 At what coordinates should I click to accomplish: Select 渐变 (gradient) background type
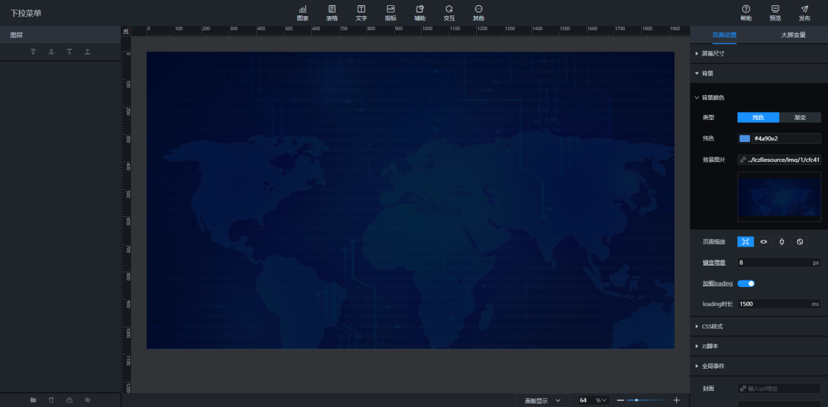[x=800, y=118]
